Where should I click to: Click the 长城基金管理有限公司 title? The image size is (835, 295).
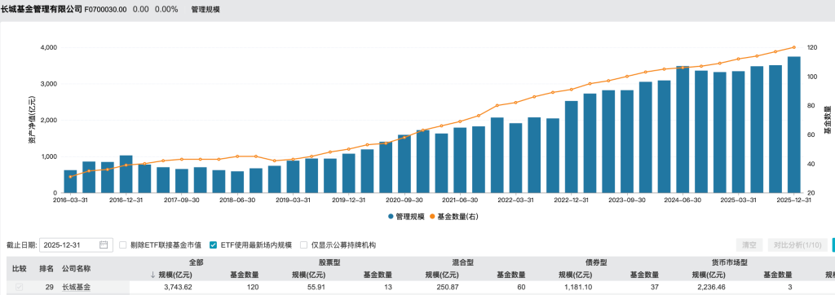[x=42, y=9]
